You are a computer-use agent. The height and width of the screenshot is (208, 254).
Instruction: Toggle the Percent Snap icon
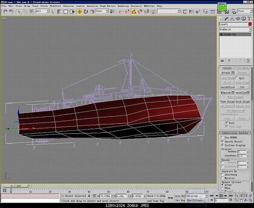140,11
